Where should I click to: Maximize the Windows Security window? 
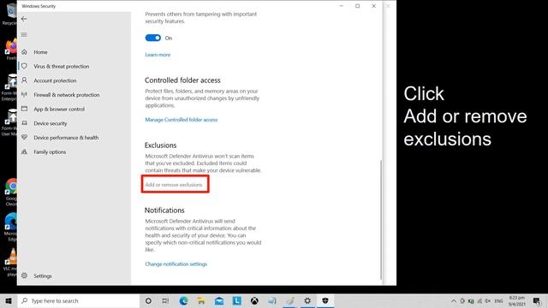[358, 6]
